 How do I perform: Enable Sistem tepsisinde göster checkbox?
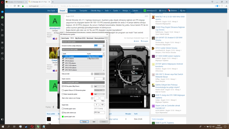tap(63, 94)
